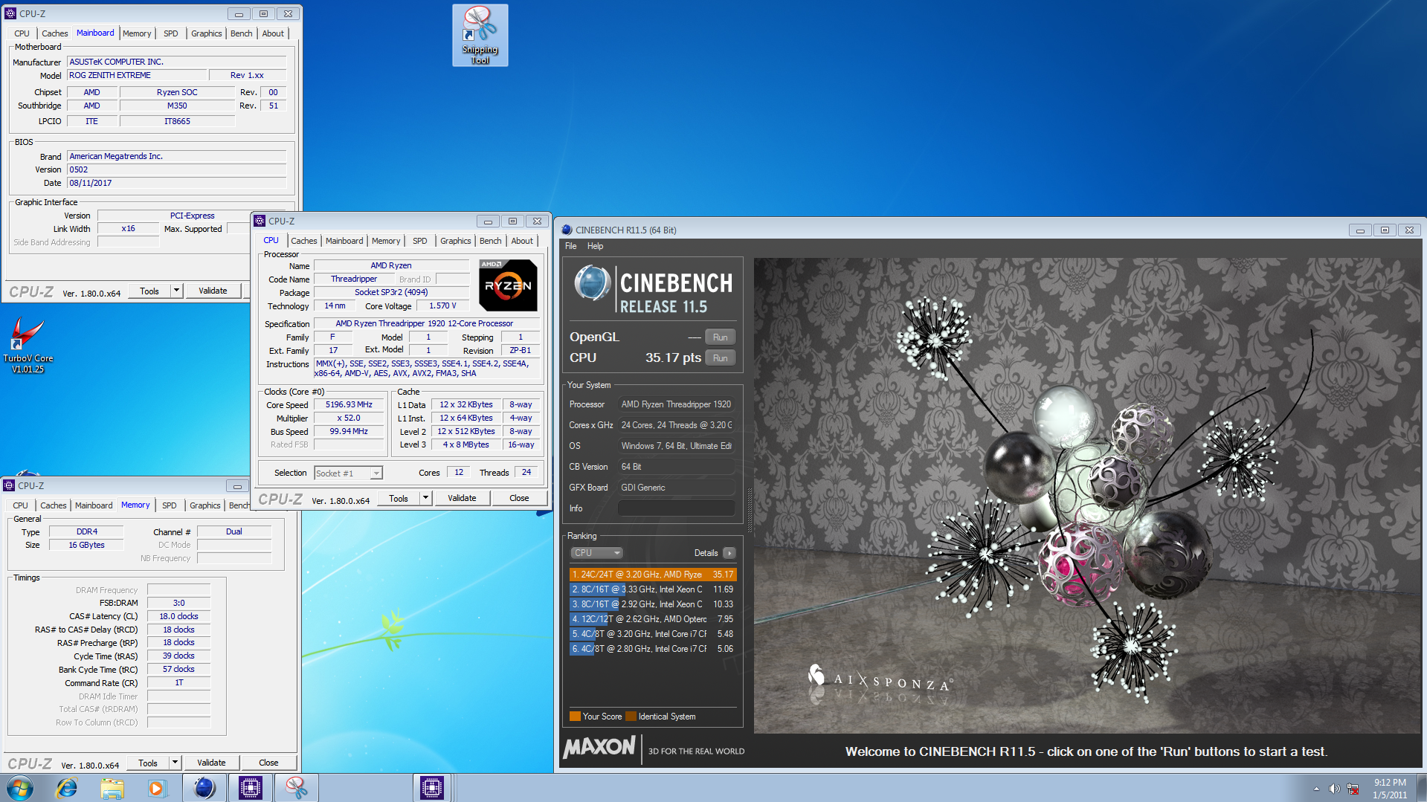The image size is (1427, 802).
Task: Open the Tools dropdown arrow in Memory window
Action: click(175, 763)
